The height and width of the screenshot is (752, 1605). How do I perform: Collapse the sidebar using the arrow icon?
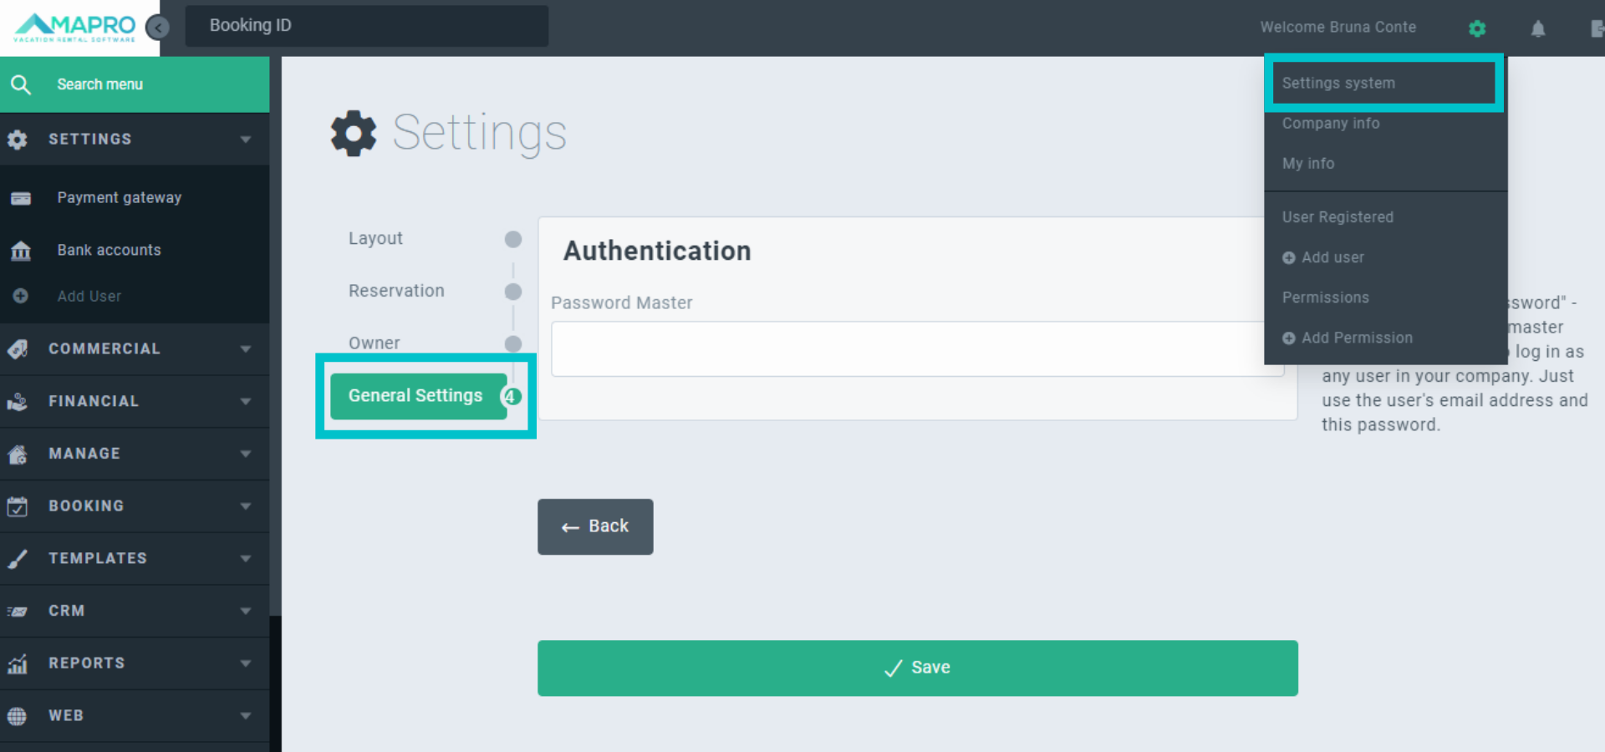click(x=157, y=28)
